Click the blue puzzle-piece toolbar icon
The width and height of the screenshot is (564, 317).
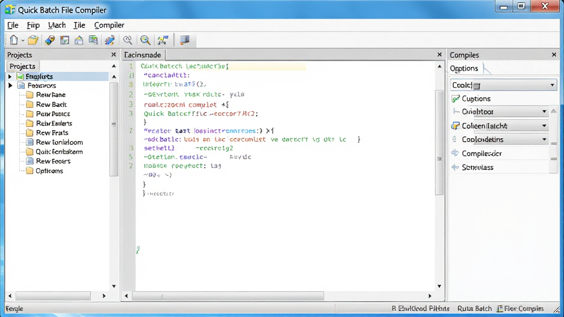[x=110, y=40]
